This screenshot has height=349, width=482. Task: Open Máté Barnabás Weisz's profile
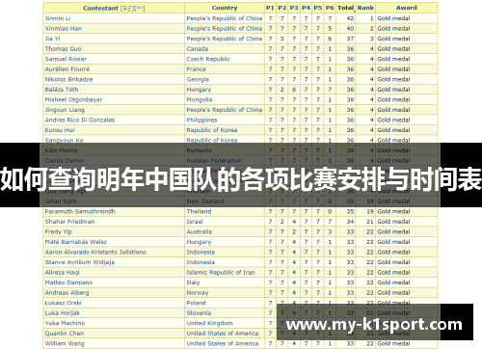(x=75, y=242)
